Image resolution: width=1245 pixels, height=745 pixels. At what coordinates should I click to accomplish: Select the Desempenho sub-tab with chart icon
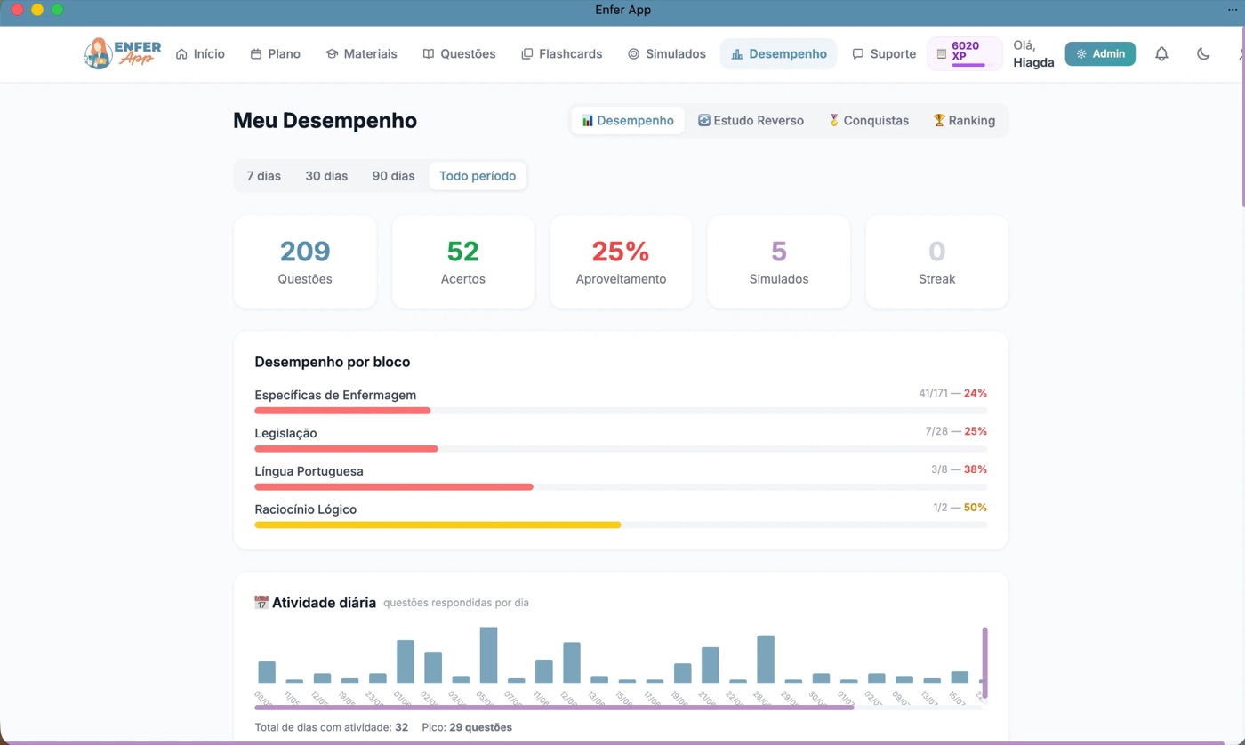[628, 120]
